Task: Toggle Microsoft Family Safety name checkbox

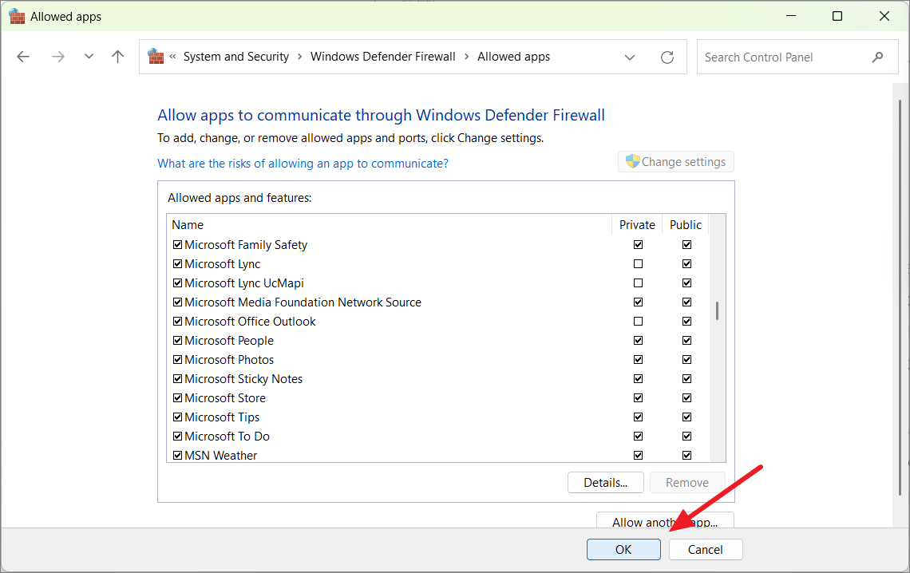Action: coord(177,245)
